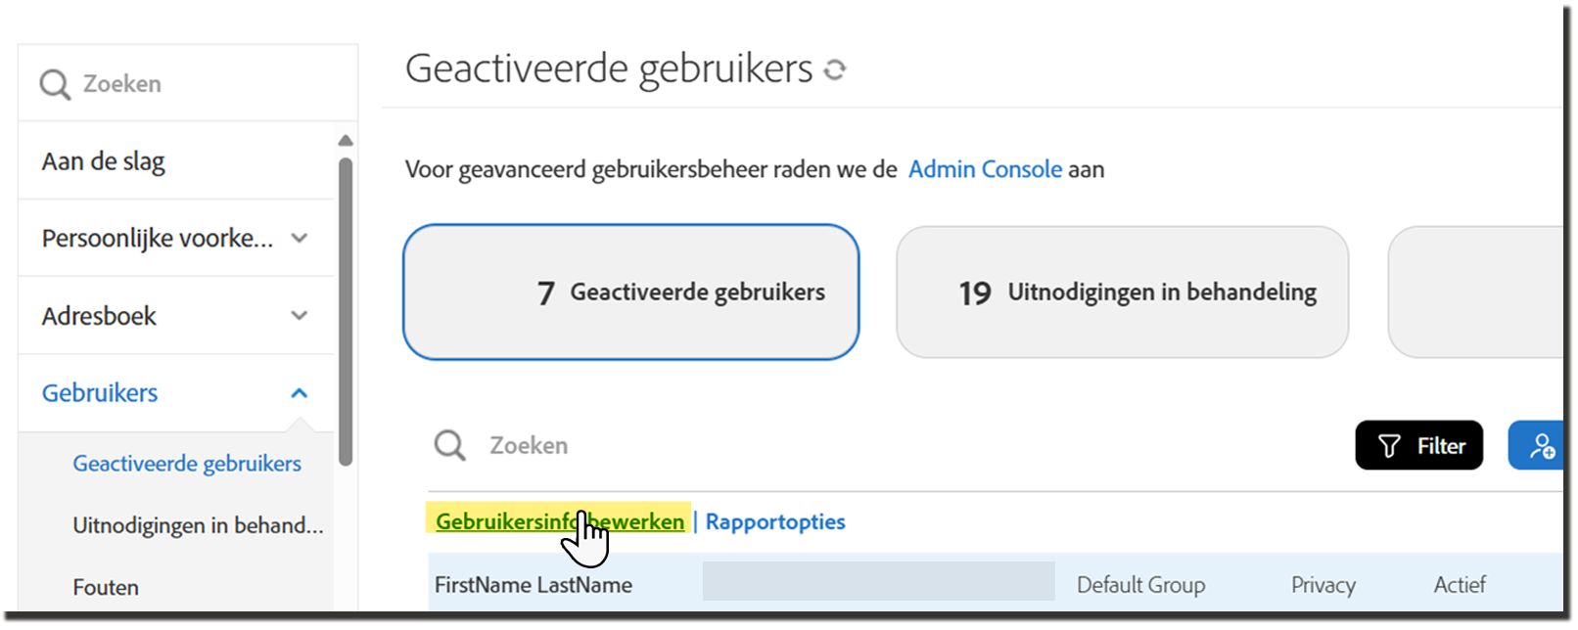1578x630 pixels.
Task: Select the Geactiveerde gebruikers card showing 7
Action: point(631,292)
